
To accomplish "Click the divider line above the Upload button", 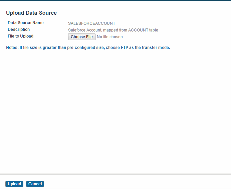I will pos(115,174).
